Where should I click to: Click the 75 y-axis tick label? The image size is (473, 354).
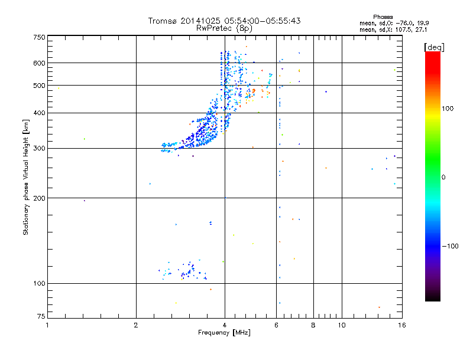[41, 316]
